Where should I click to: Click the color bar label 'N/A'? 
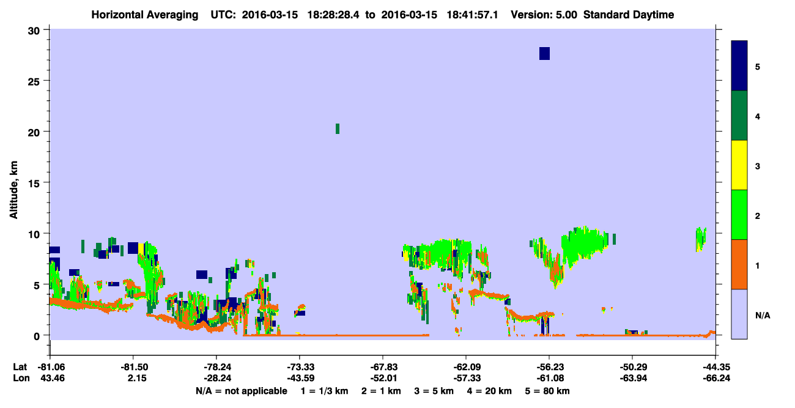762,315
